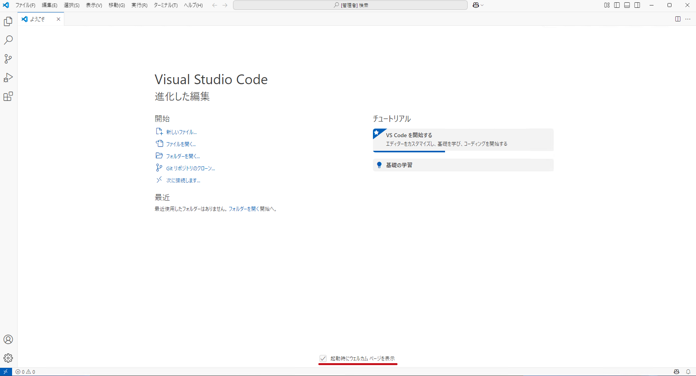Click the ファイルを開く... link

click(x=181, y=144)
